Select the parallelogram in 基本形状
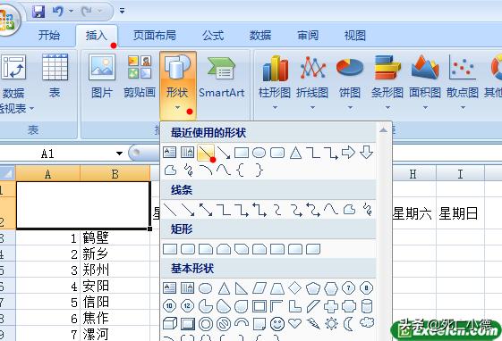 259,288
